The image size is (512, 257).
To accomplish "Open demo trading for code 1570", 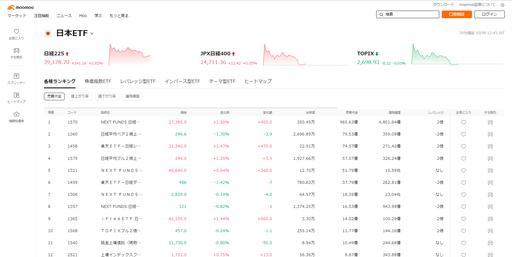I will pyautogui.click(x=490, y=122).
